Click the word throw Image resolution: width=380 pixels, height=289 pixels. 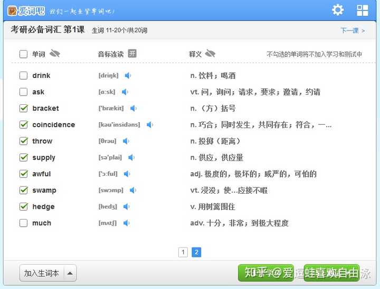[x=42, y=141]
